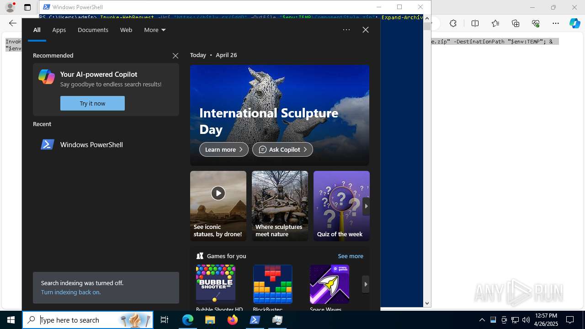Click the search box highlight image
Screen dimensions: 585x329
pyautogui.click(x=136, y=320)
